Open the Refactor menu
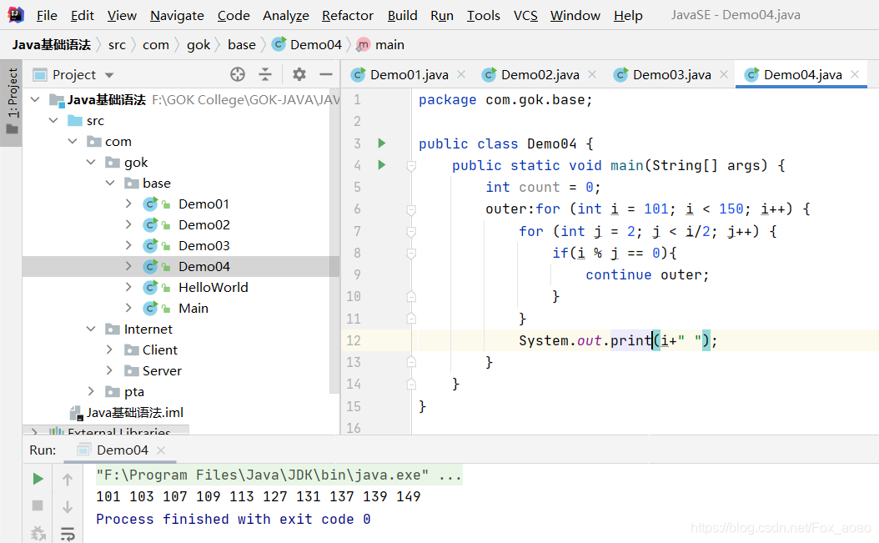The height and width of the screenshot is (543, 879). 348,15
